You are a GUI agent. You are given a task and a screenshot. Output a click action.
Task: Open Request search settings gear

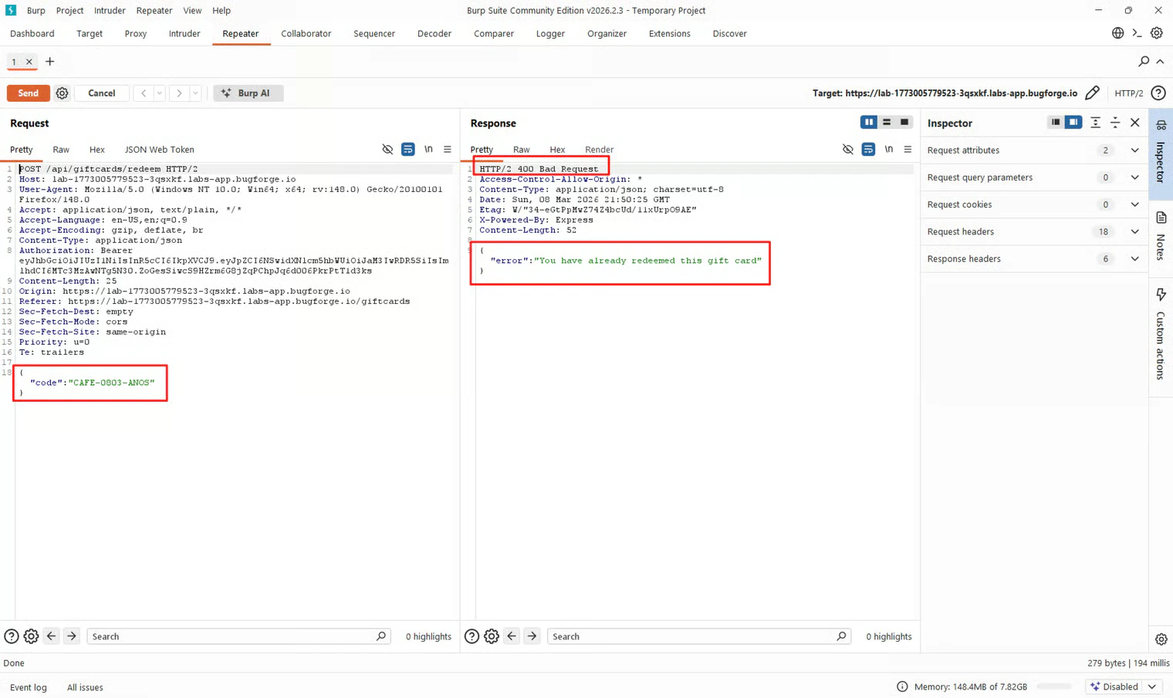pyautogui.click(x=31, y=636)
